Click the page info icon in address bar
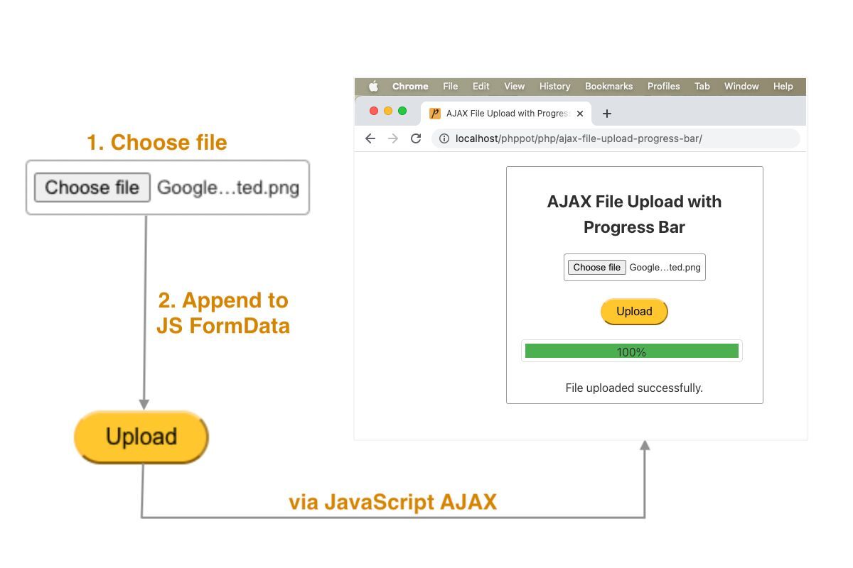Viewport: 853px width, 568px height. coord(444,138)
